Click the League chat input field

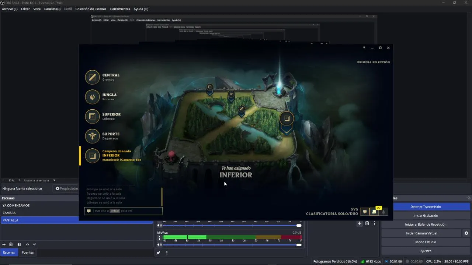(123, 211)
